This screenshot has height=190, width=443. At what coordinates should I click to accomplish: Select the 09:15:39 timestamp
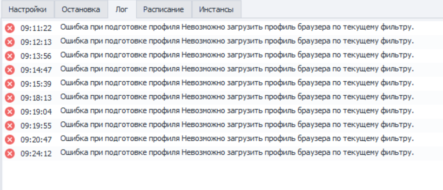[x=36, y=84]
